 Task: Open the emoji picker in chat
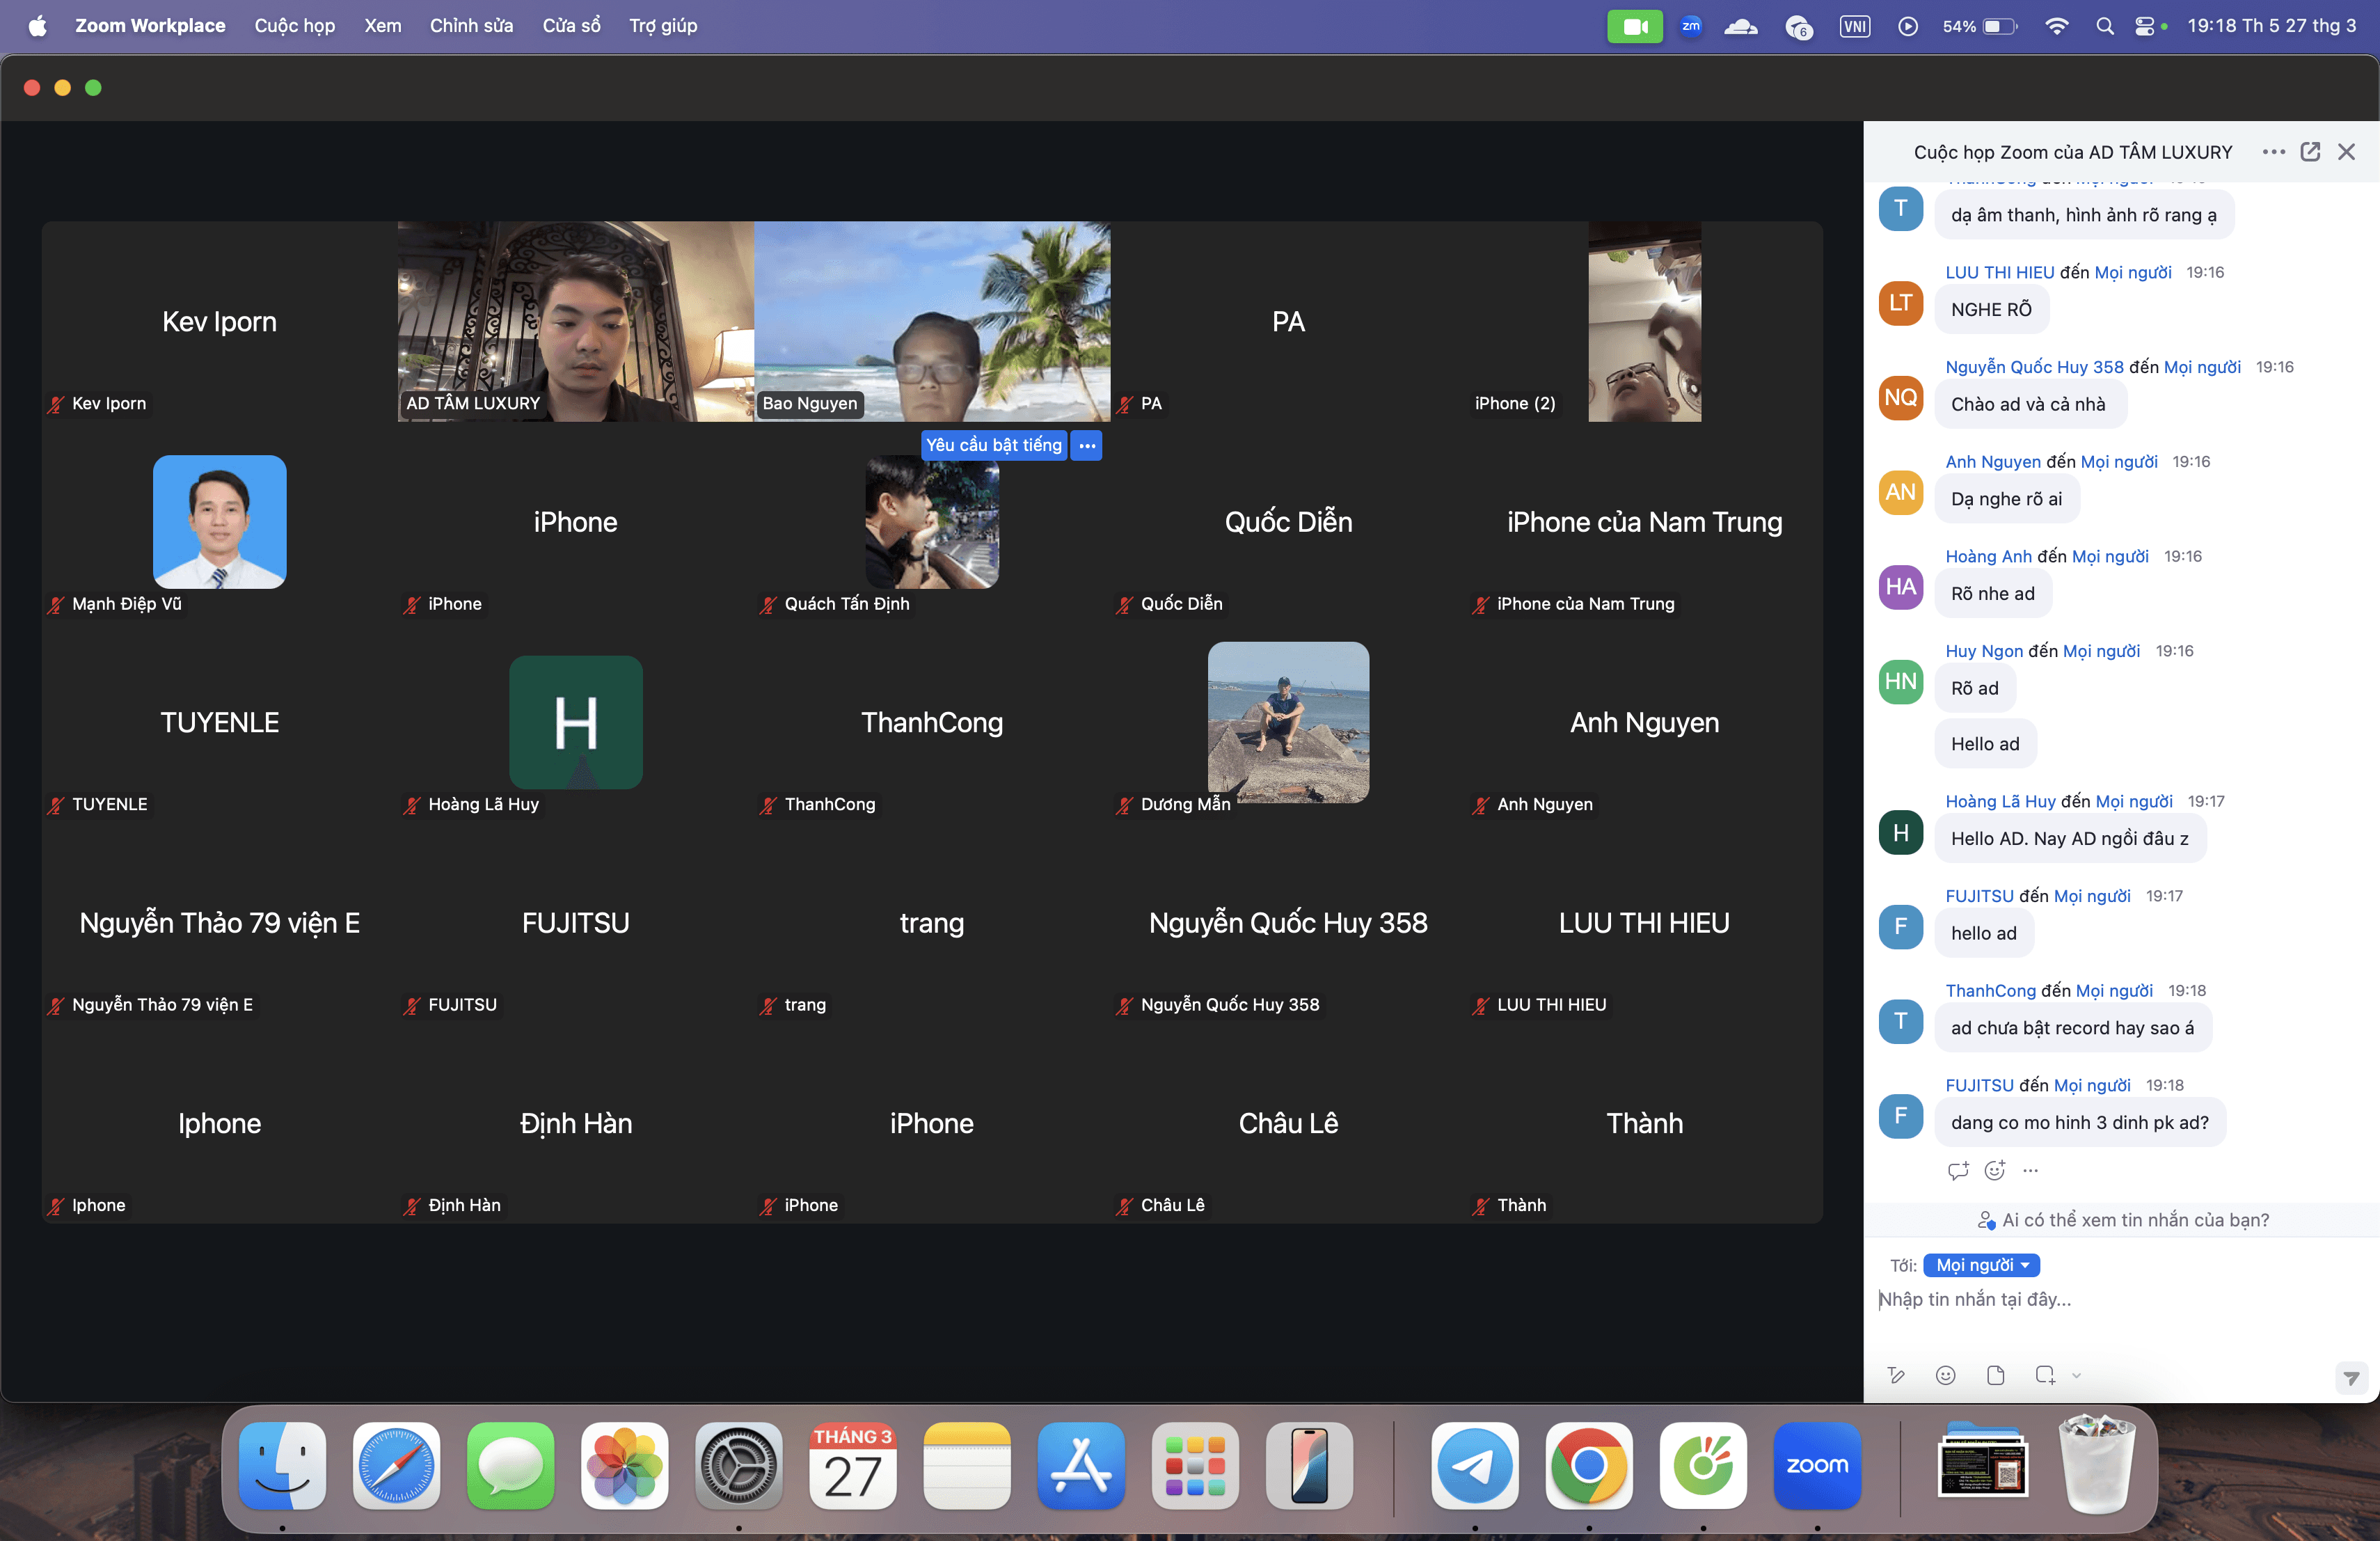click(x=1945, y=1375)
